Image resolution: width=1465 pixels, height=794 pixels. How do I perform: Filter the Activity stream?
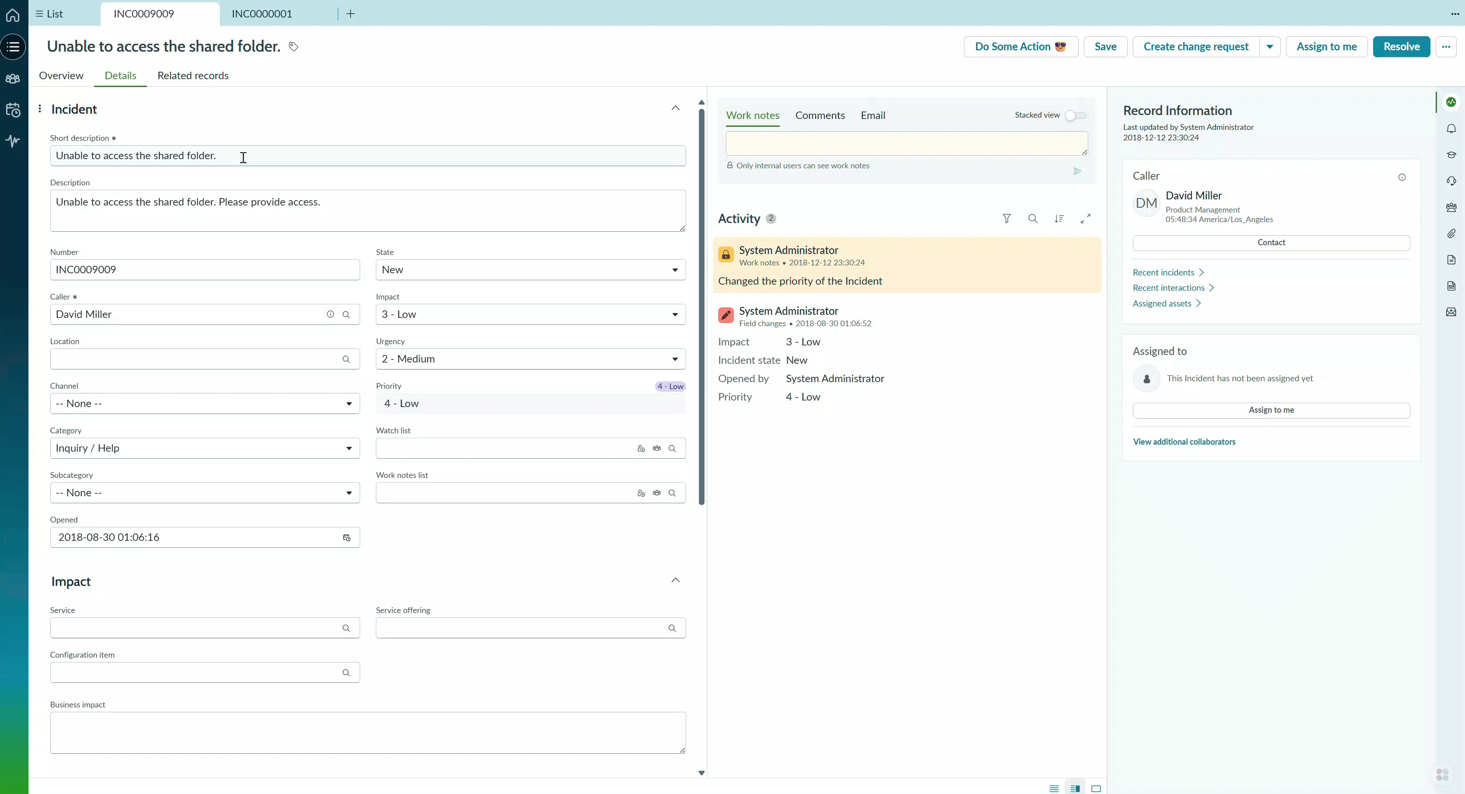(x=1006, y=219)
